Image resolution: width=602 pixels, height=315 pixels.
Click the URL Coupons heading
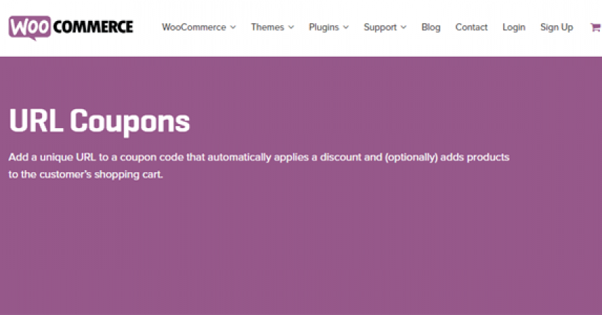(x=99, y=121)
